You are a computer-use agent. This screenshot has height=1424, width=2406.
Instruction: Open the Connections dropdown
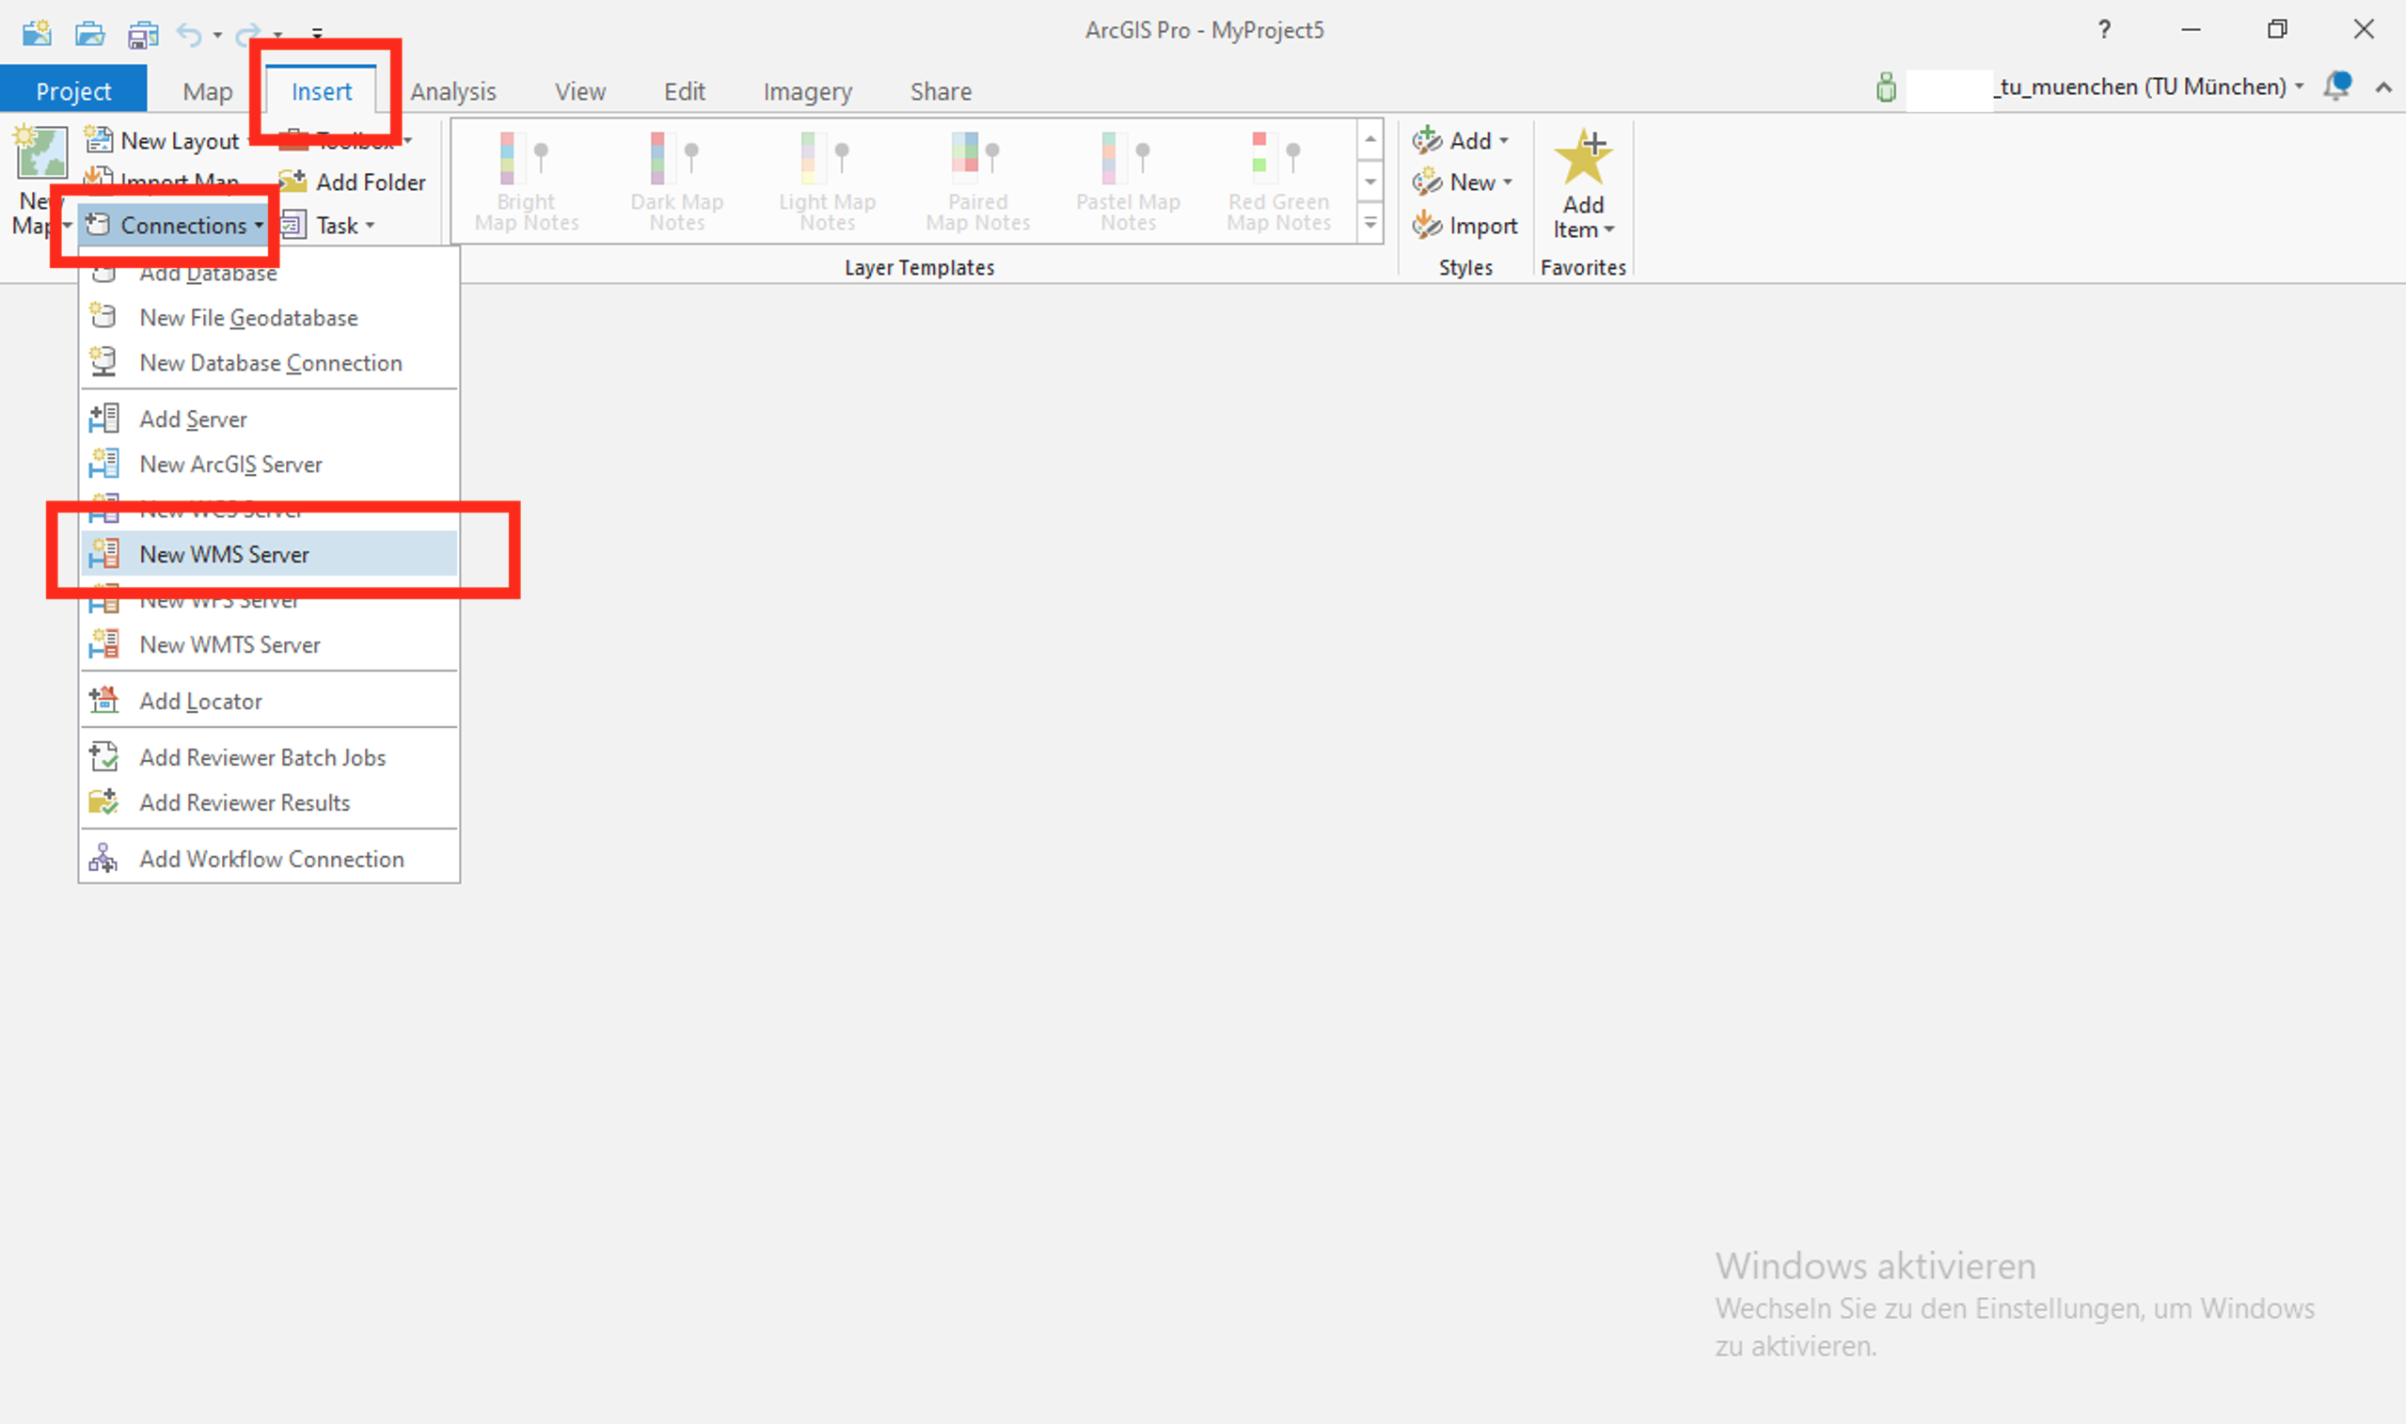tap(175, 226)
